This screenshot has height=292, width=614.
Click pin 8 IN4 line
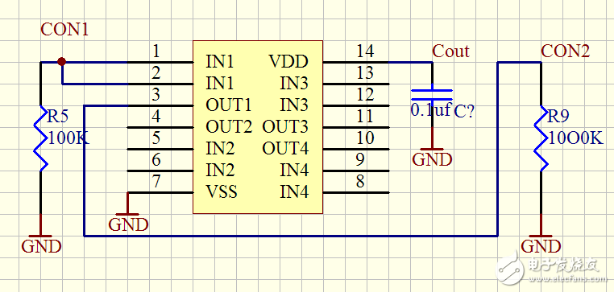click(356, 192)
